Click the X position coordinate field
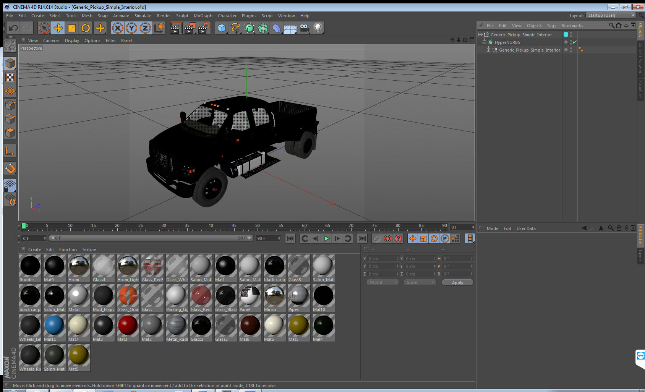Image resolution: width=645 pixels, height=392 pixels. pyautogui.click(x=383, y=259)
